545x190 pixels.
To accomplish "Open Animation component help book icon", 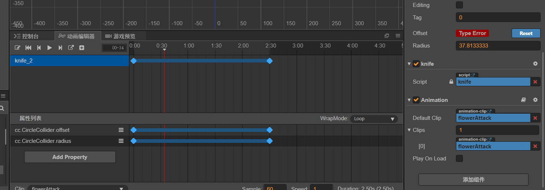I will pos(524,100).
